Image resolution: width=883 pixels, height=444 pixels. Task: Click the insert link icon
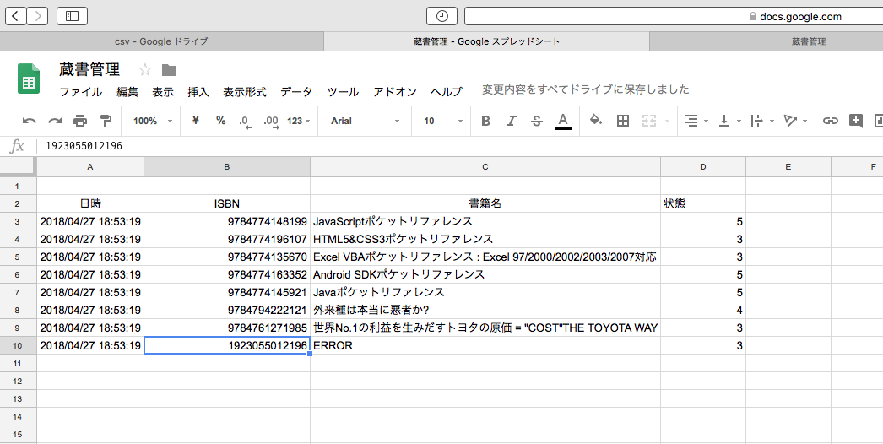pos(831,121)
